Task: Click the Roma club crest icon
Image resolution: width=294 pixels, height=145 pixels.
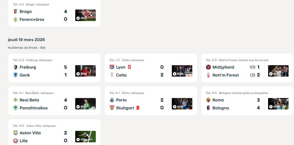Action: tap(208, 100)
